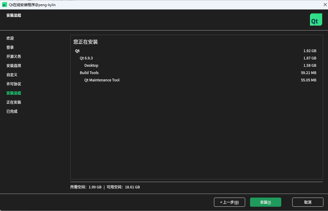Click the 您正在安装 heading text
This screenshot has width=328, height=211.
[x=86, y=42]
